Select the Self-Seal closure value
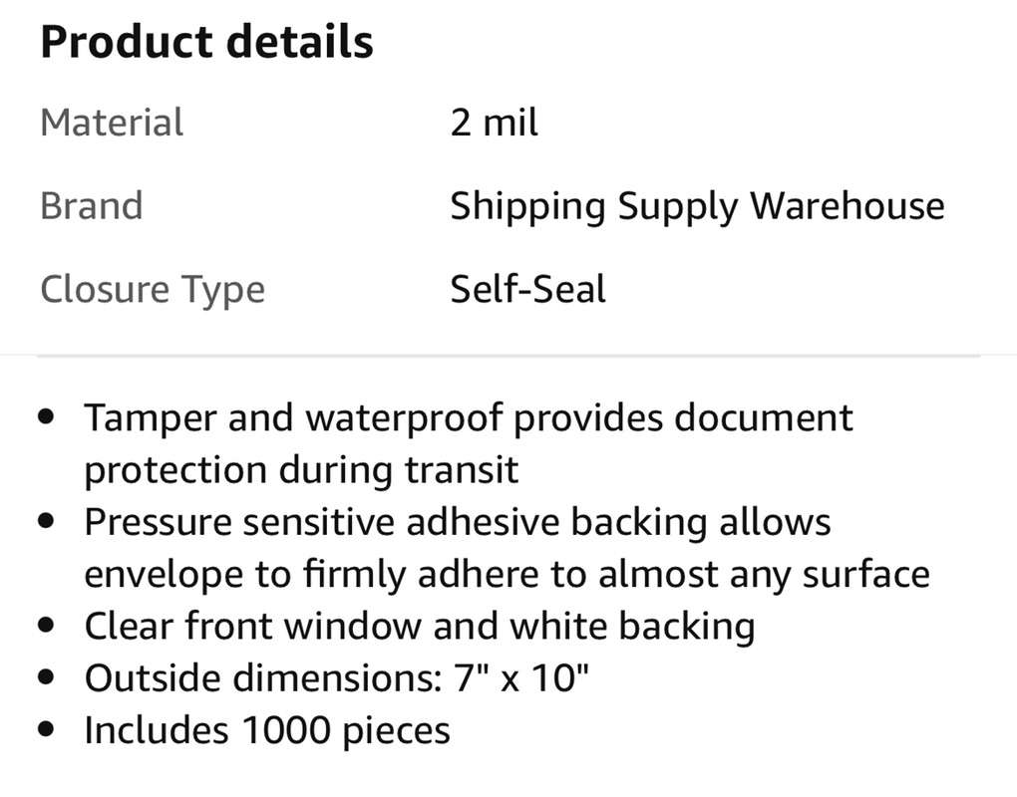Screen dimensions: 1017x797 (x=527, y=289)
